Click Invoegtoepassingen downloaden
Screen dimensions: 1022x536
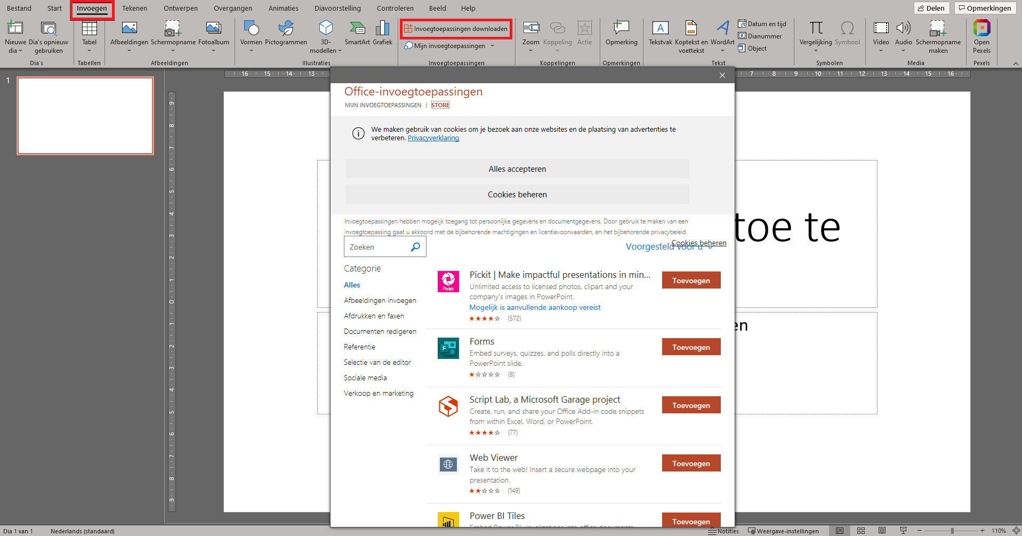click(456, 29)
